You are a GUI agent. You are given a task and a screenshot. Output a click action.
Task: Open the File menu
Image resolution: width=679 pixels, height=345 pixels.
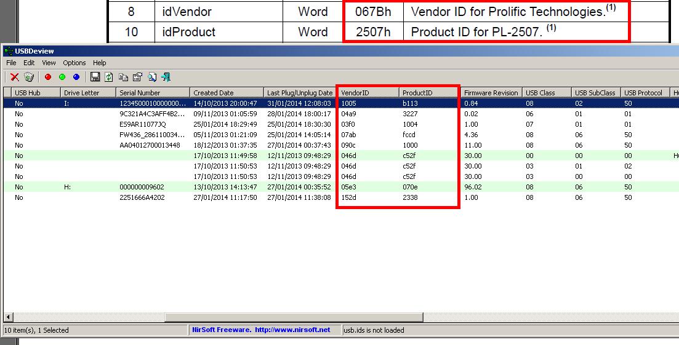(x=11, y=63)
